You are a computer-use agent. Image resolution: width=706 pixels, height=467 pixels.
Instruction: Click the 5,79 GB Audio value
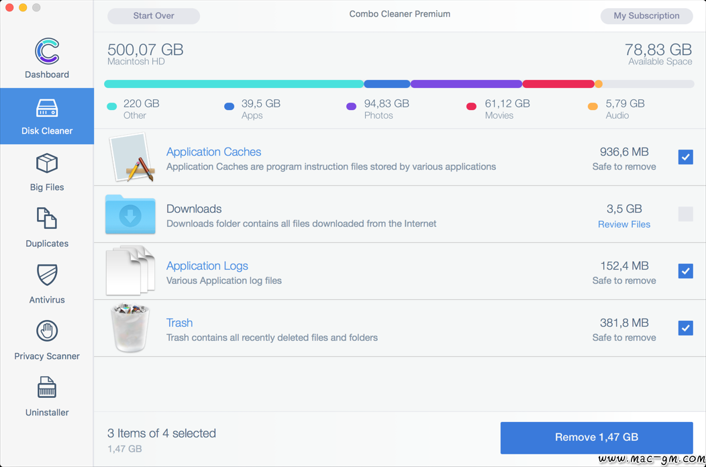point(625,103)
